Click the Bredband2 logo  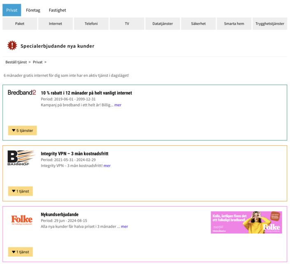pos(22,93)
